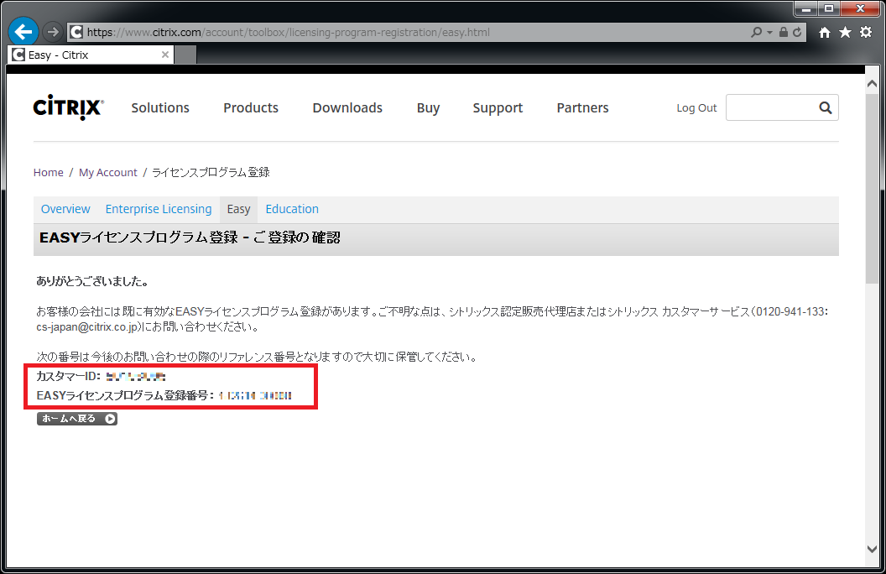Click the magnifier icon in Citrix search box
Screen dimensions: 886x574
[x=825, y=107]
